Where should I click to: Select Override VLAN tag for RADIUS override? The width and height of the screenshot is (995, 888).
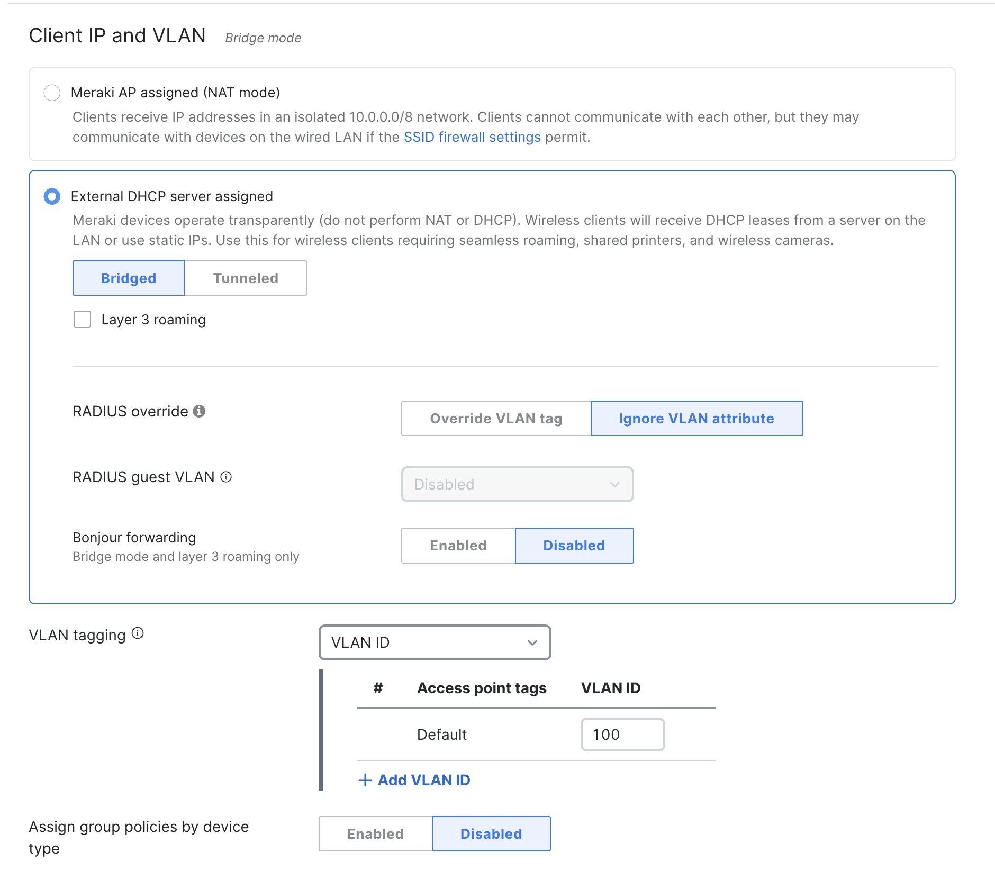[496, 418]
